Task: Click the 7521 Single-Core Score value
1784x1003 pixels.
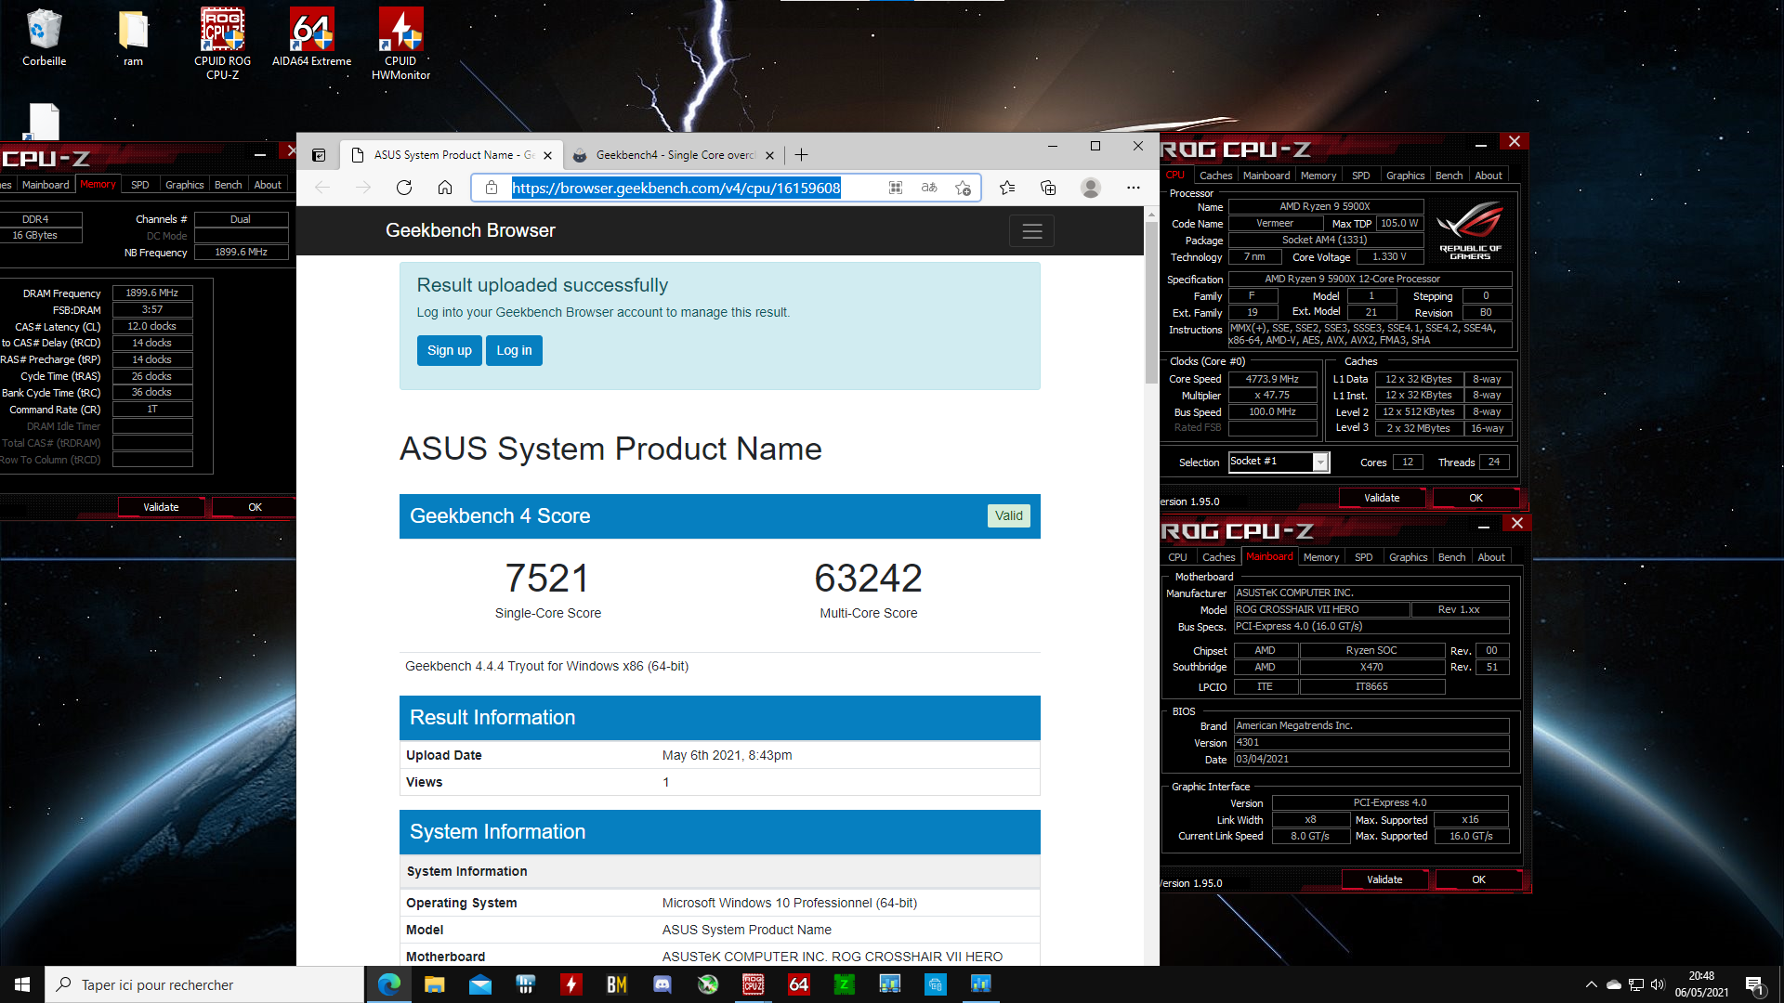Action: click(x=547, y=578)
